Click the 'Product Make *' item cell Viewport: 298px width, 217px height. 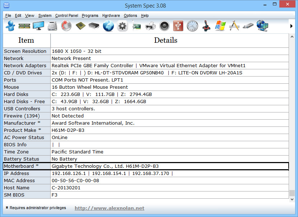(27, 130)
